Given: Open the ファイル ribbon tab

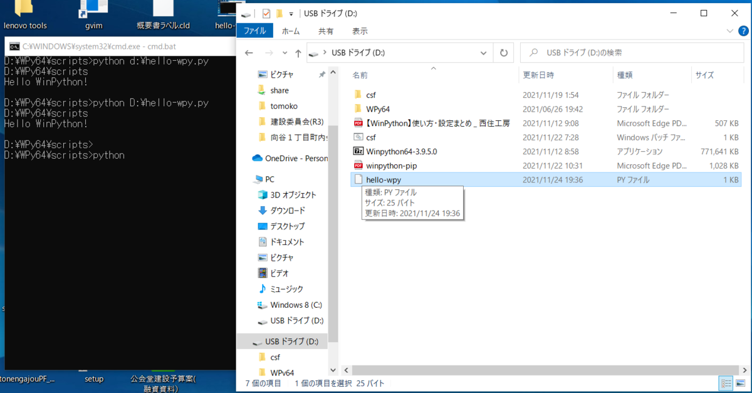Looking at the screenshot, I should [x=254, y=31].
